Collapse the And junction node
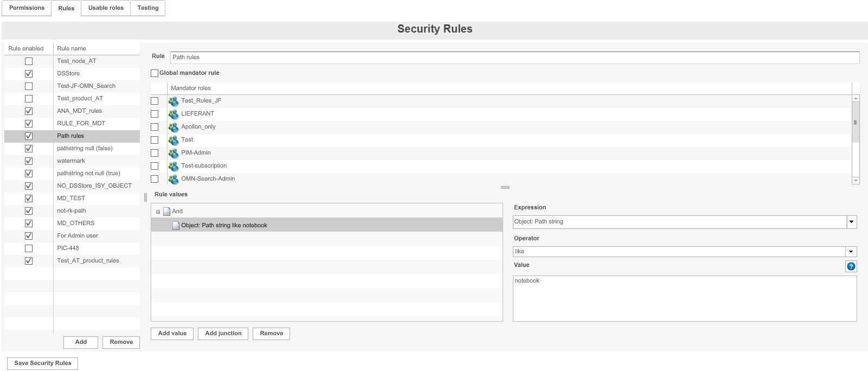The width and height of the screenshot is (868, 371). 158,212
